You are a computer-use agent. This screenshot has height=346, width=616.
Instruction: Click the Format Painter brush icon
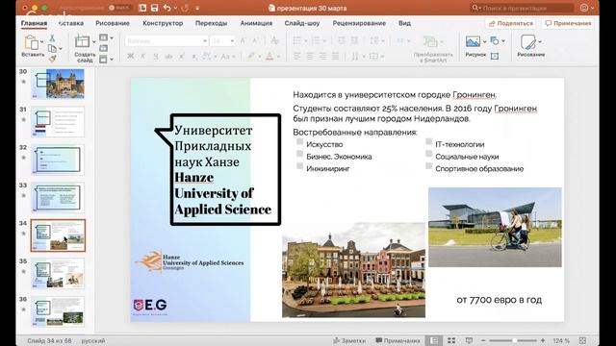(52, 59)
